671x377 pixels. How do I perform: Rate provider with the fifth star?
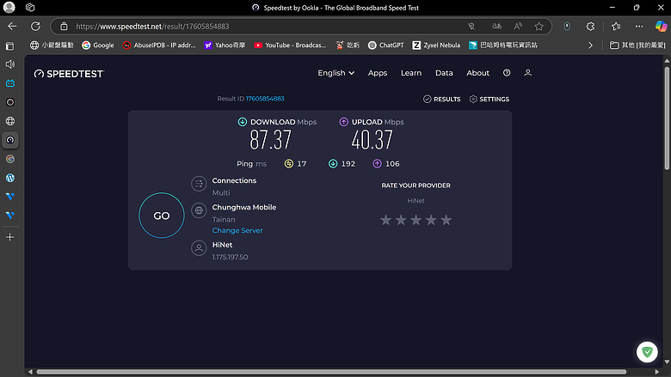tap(446, 220)
